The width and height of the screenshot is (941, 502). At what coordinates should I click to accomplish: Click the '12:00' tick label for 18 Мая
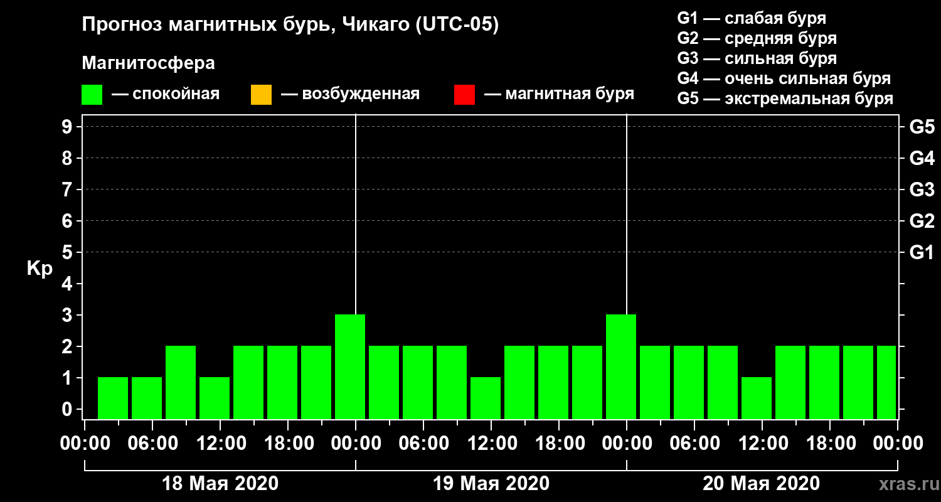point(220,443)
